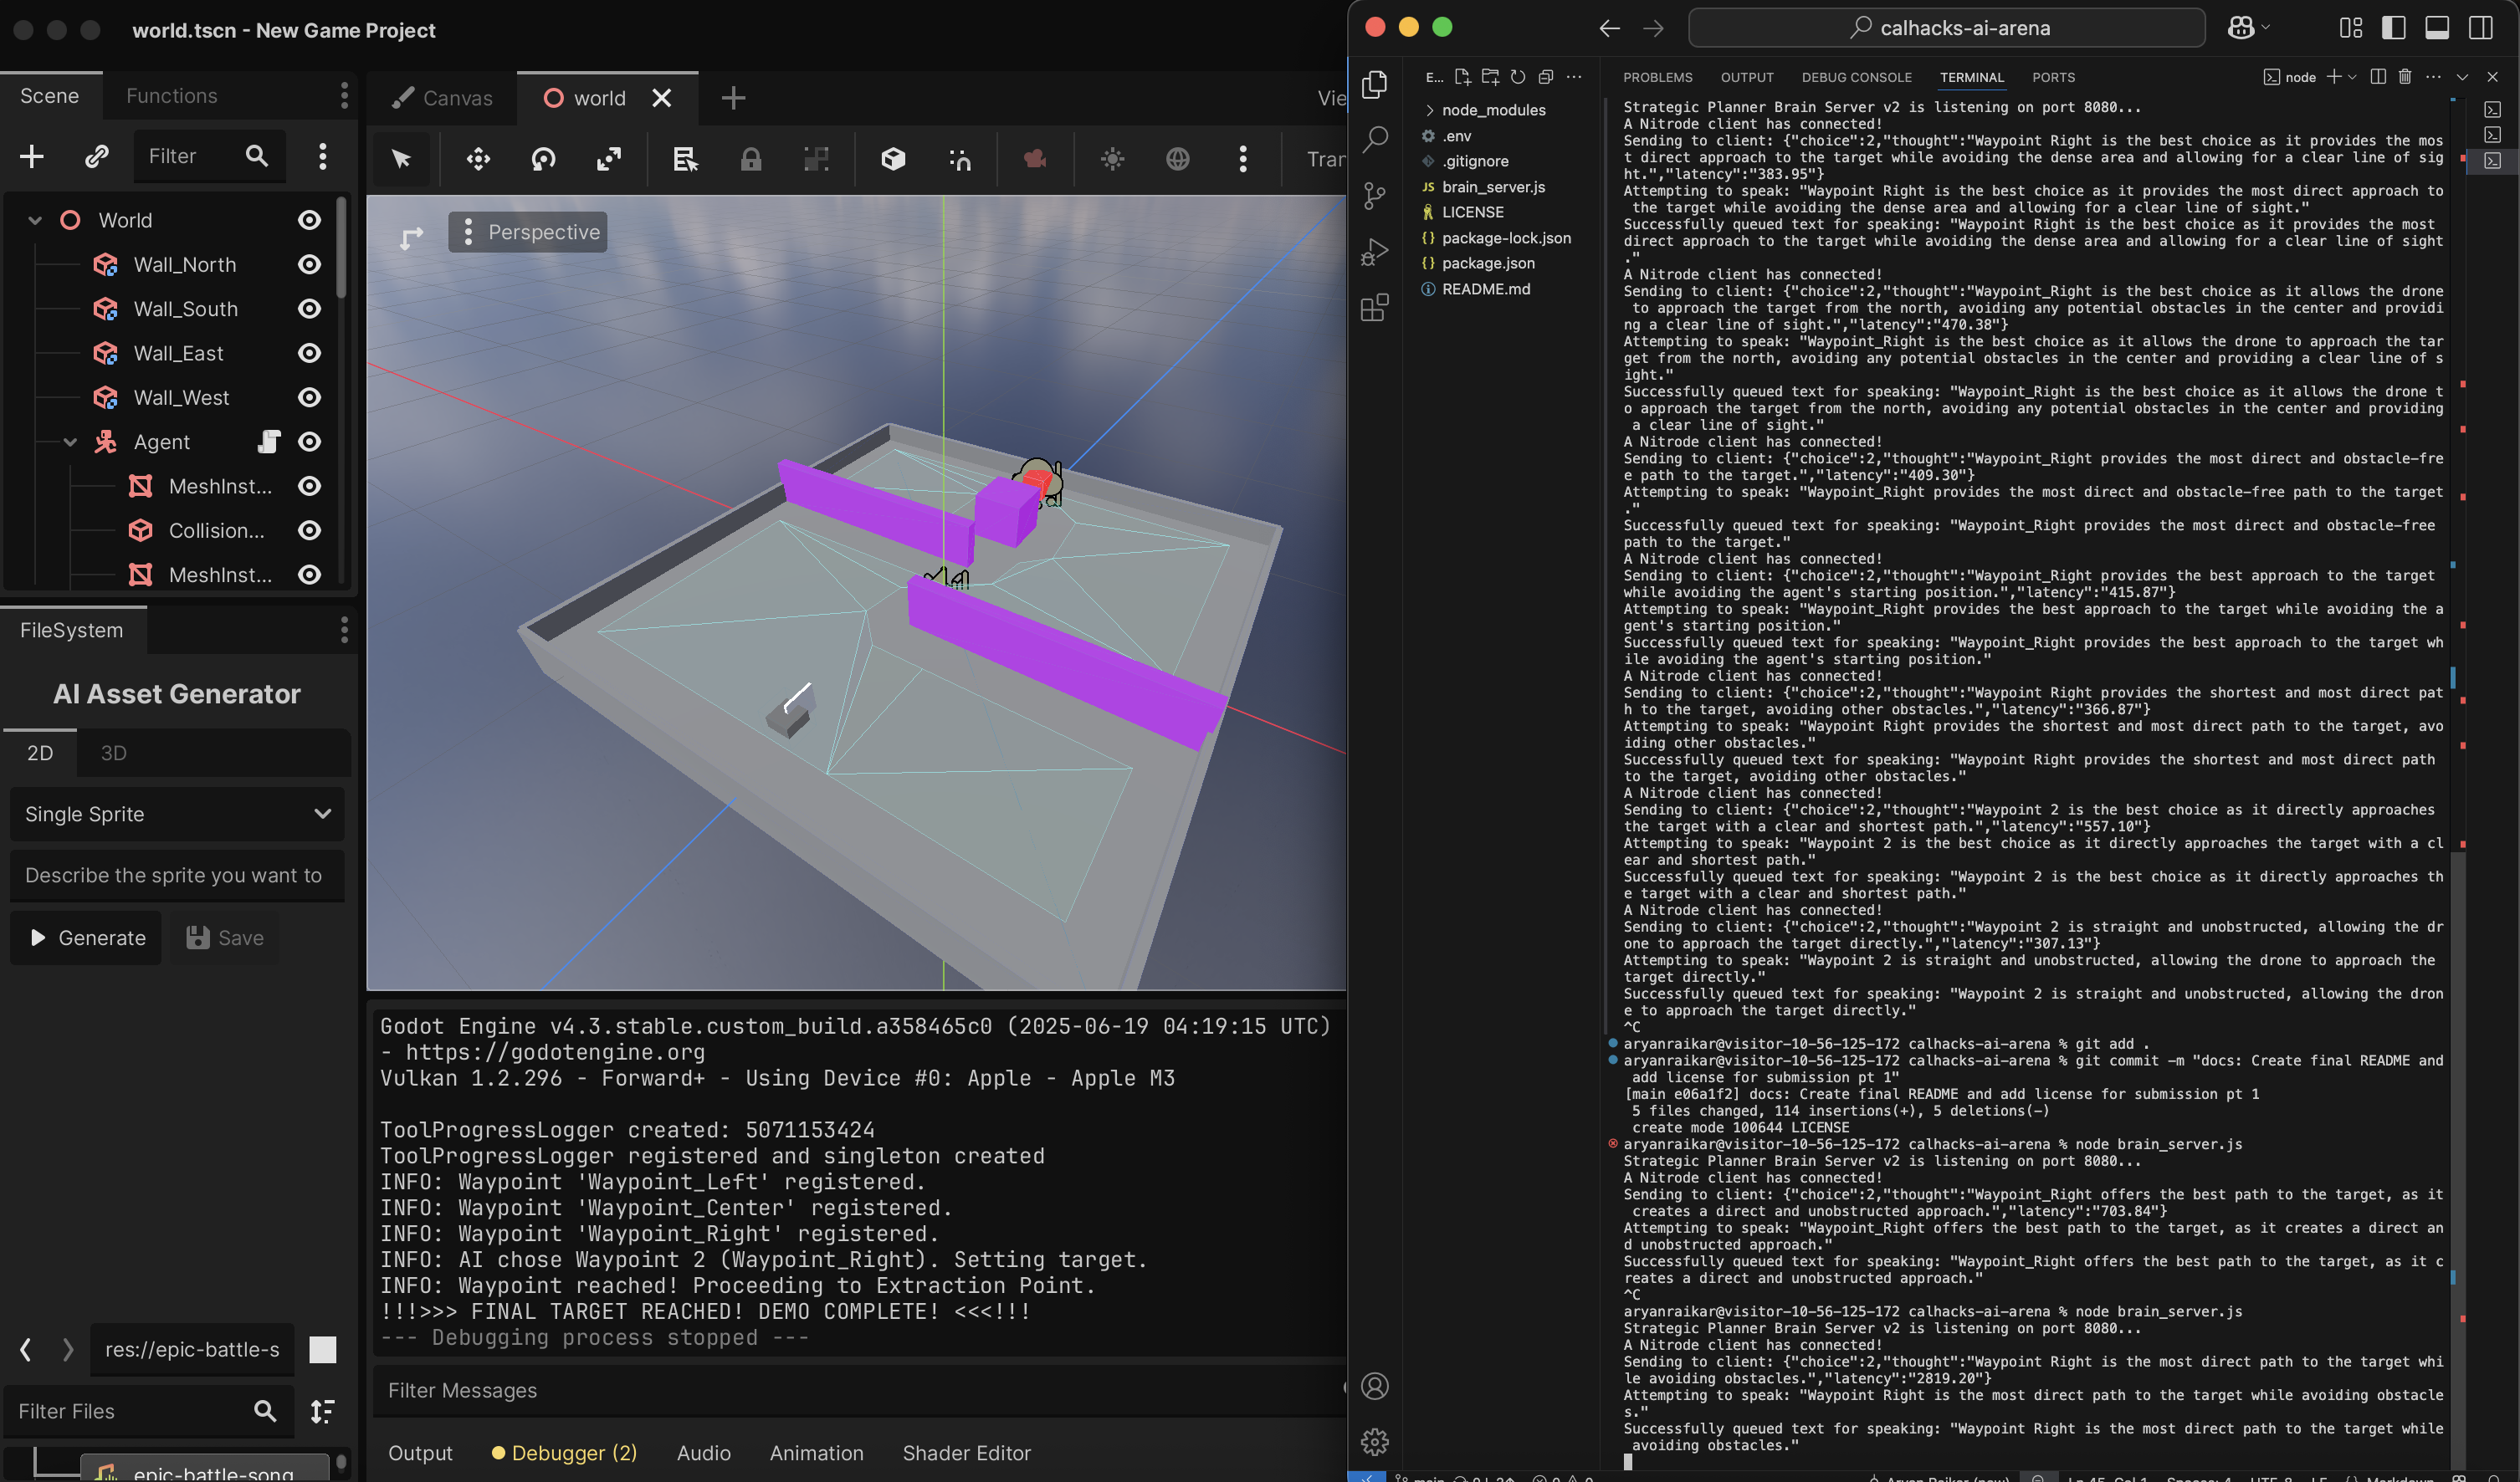Toggle visibility of the Agent node

pyautogui.click(x=310, y=442)
